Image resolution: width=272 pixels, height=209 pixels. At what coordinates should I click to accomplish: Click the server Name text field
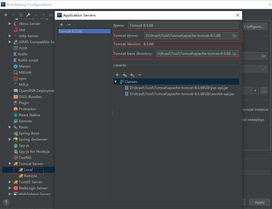[x=183, y=26]
